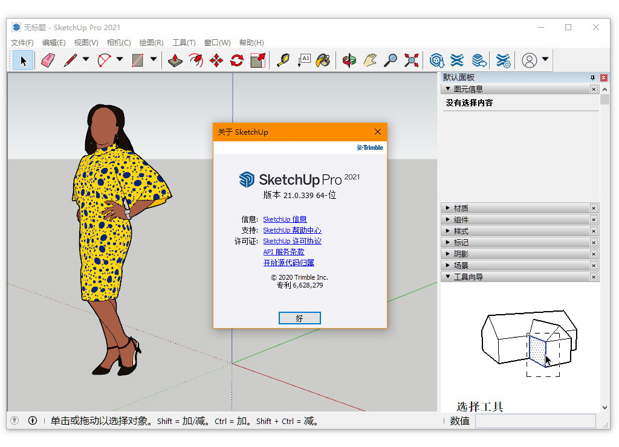Expand the 材质 panel
This screenshot has height=447, width=619.
448,208
